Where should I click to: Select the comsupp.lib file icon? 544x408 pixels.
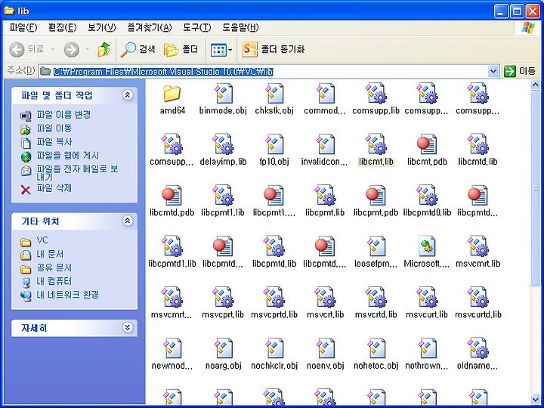[376, 94]
